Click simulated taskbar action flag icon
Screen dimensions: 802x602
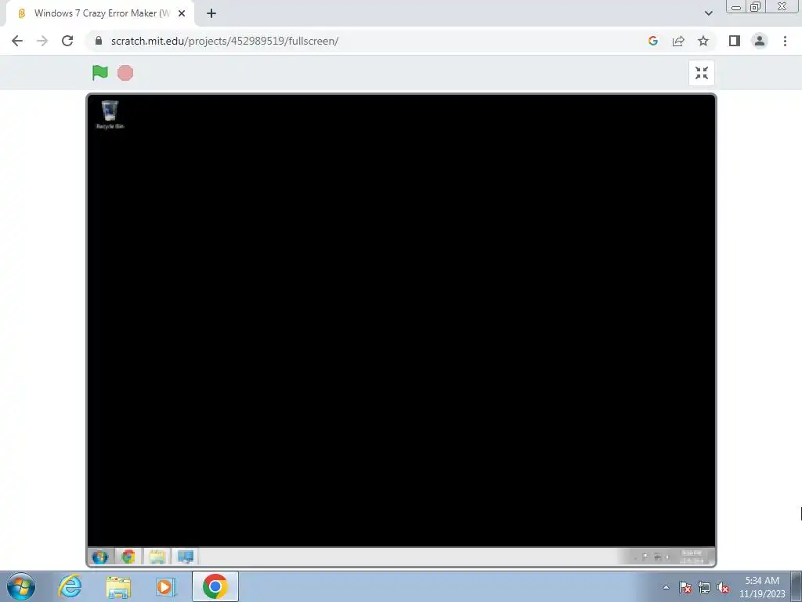tap(645, 557)
